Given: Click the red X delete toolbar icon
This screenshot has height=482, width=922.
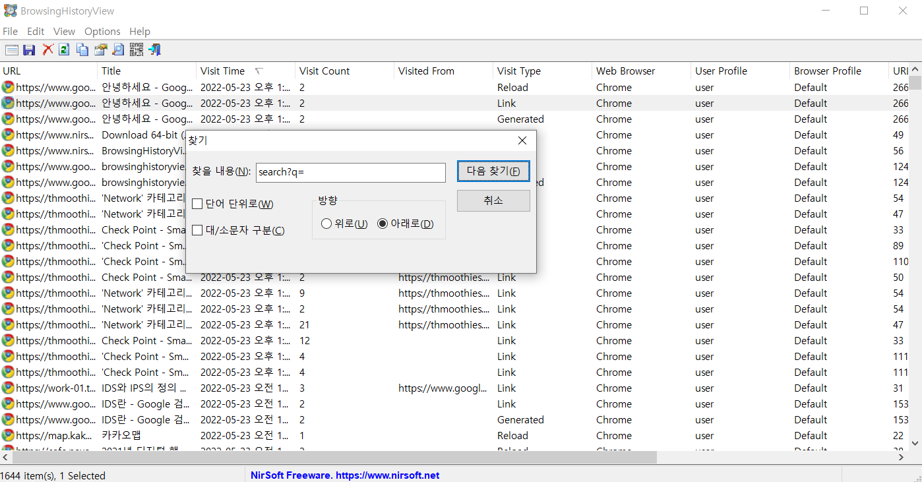Looking at the screenshot, I should click(x=47, y=49).
